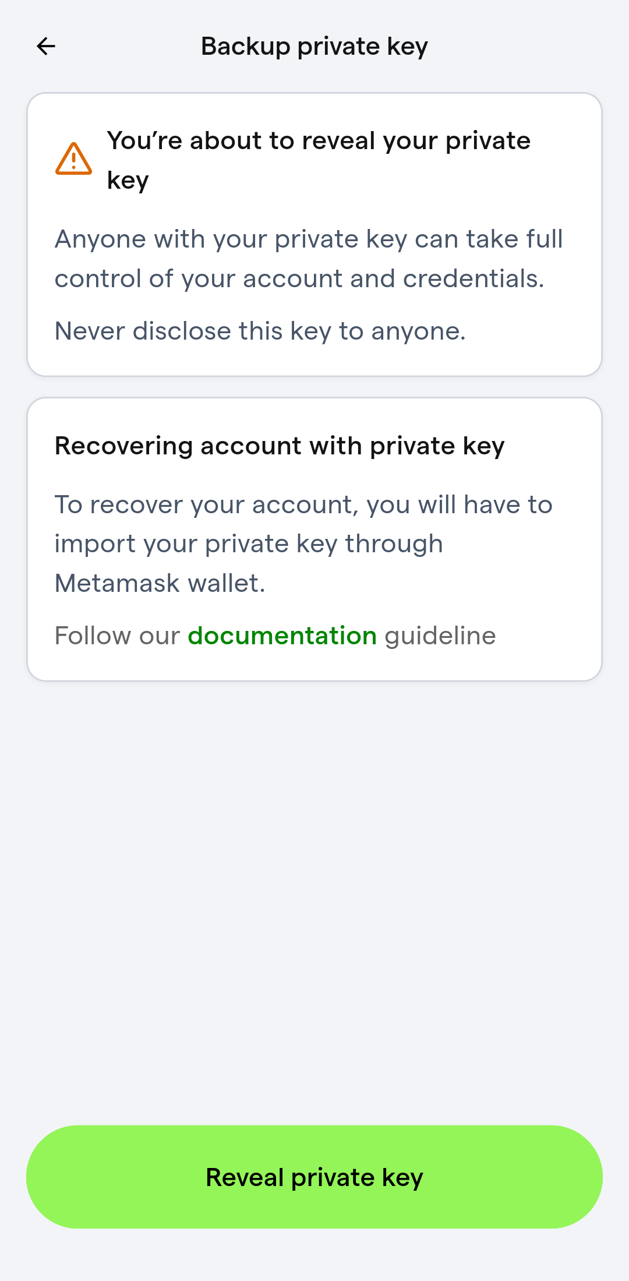
Task: Click the gap between the two cards
Action: coord(314,387)
